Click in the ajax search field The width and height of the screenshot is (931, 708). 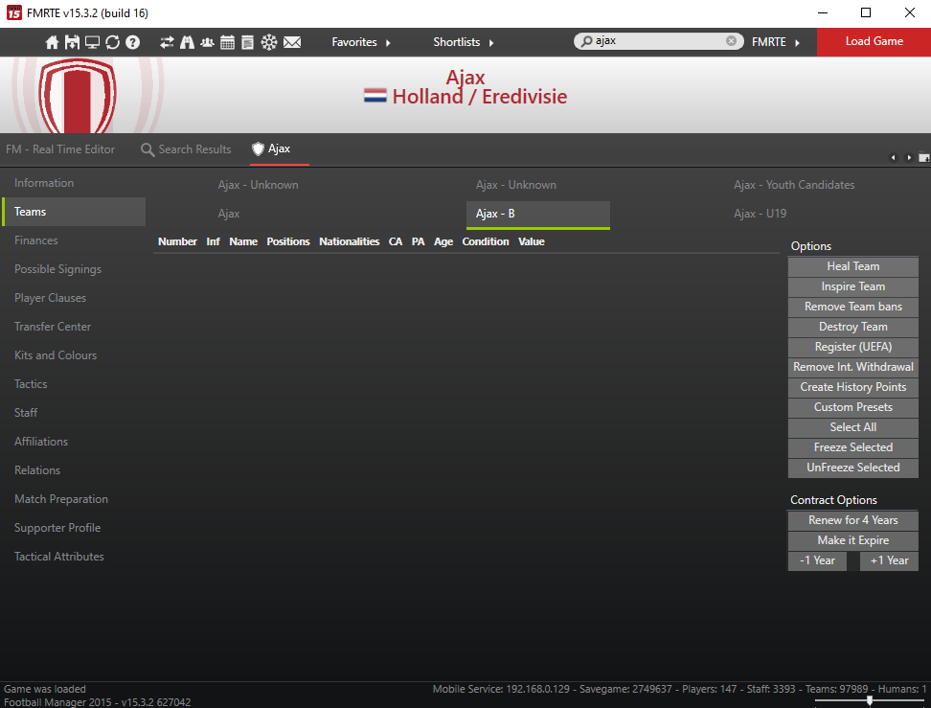[658, 40]
